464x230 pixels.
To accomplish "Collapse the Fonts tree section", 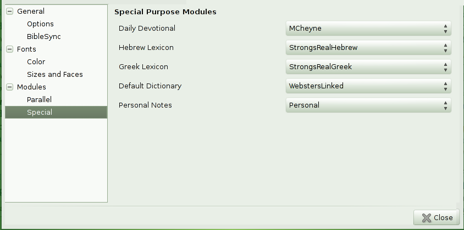I will click(x=9, y=49).
